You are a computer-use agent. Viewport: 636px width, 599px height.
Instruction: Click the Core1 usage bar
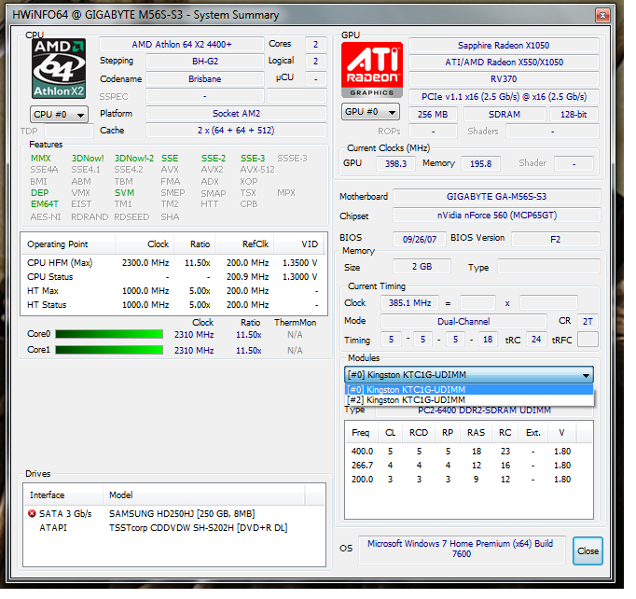click(x=109, y=350)
